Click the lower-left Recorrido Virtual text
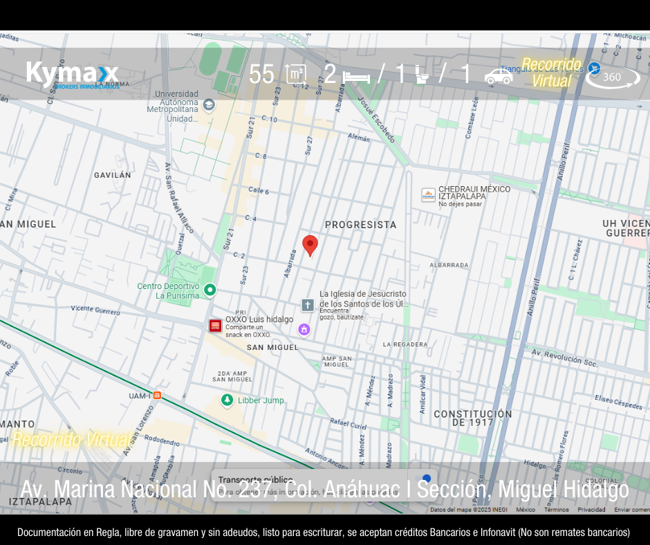Screen dimensions: 650x545 pos(72,440)
